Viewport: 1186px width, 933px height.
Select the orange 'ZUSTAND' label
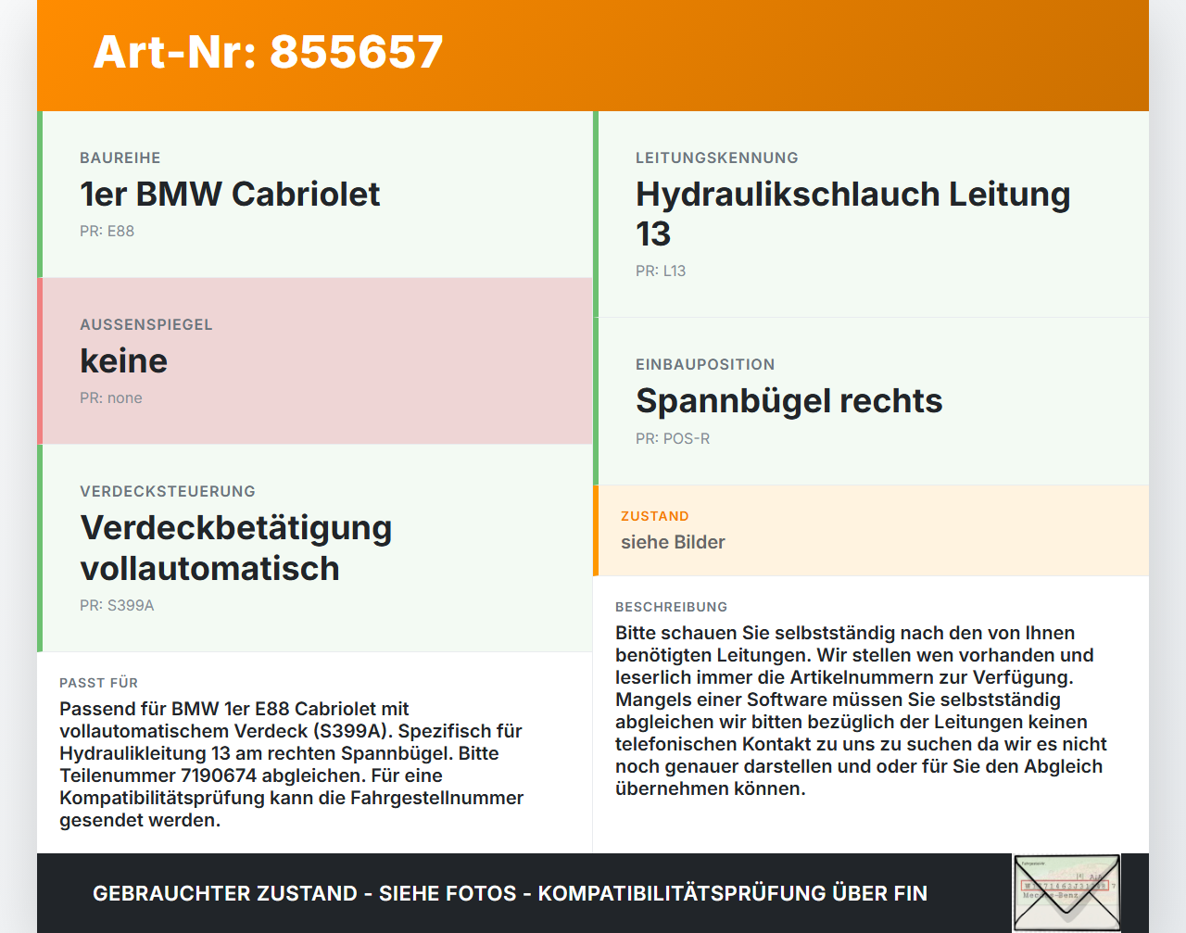coord(655,516)
